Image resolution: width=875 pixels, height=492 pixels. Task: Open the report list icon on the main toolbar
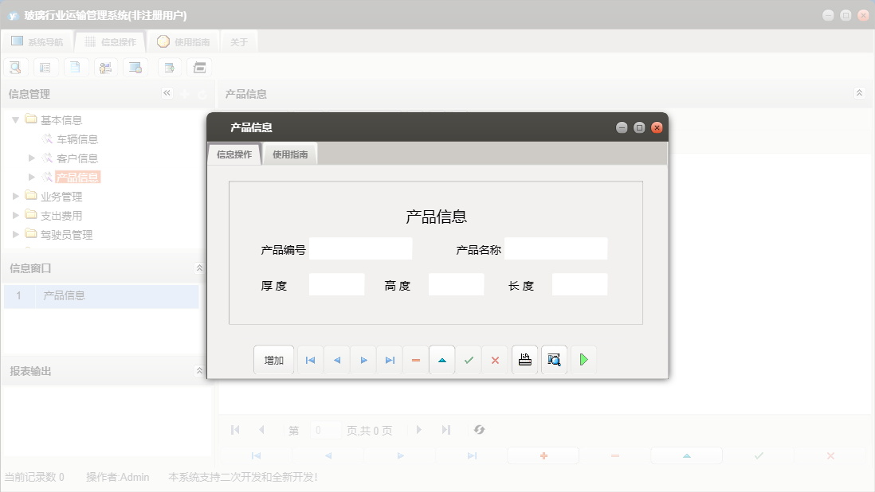[x=45, y=67]
